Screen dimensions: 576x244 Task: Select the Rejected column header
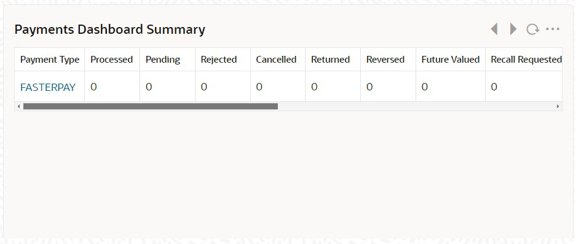point(223,60)
